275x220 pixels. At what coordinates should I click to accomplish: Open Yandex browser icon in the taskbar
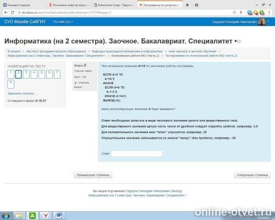(46, 216)
